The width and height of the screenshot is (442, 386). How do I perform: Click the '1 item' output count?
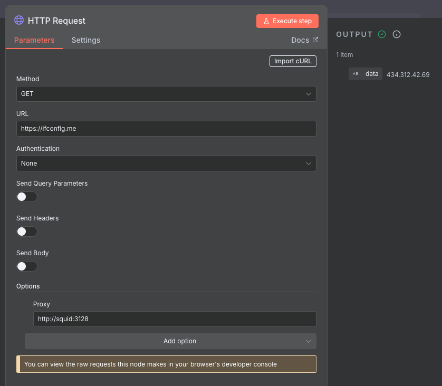(344, 55)
